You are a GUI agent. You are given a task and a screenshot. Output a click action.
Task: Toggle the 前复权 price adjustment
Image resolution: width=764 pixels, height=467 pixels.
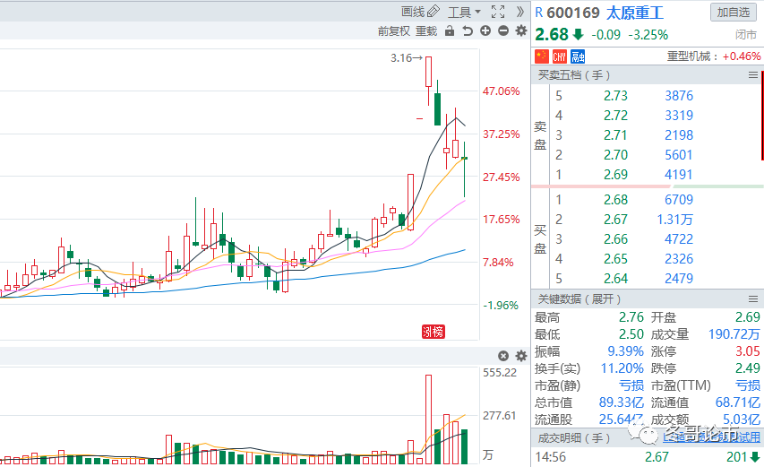coord(394,31)
